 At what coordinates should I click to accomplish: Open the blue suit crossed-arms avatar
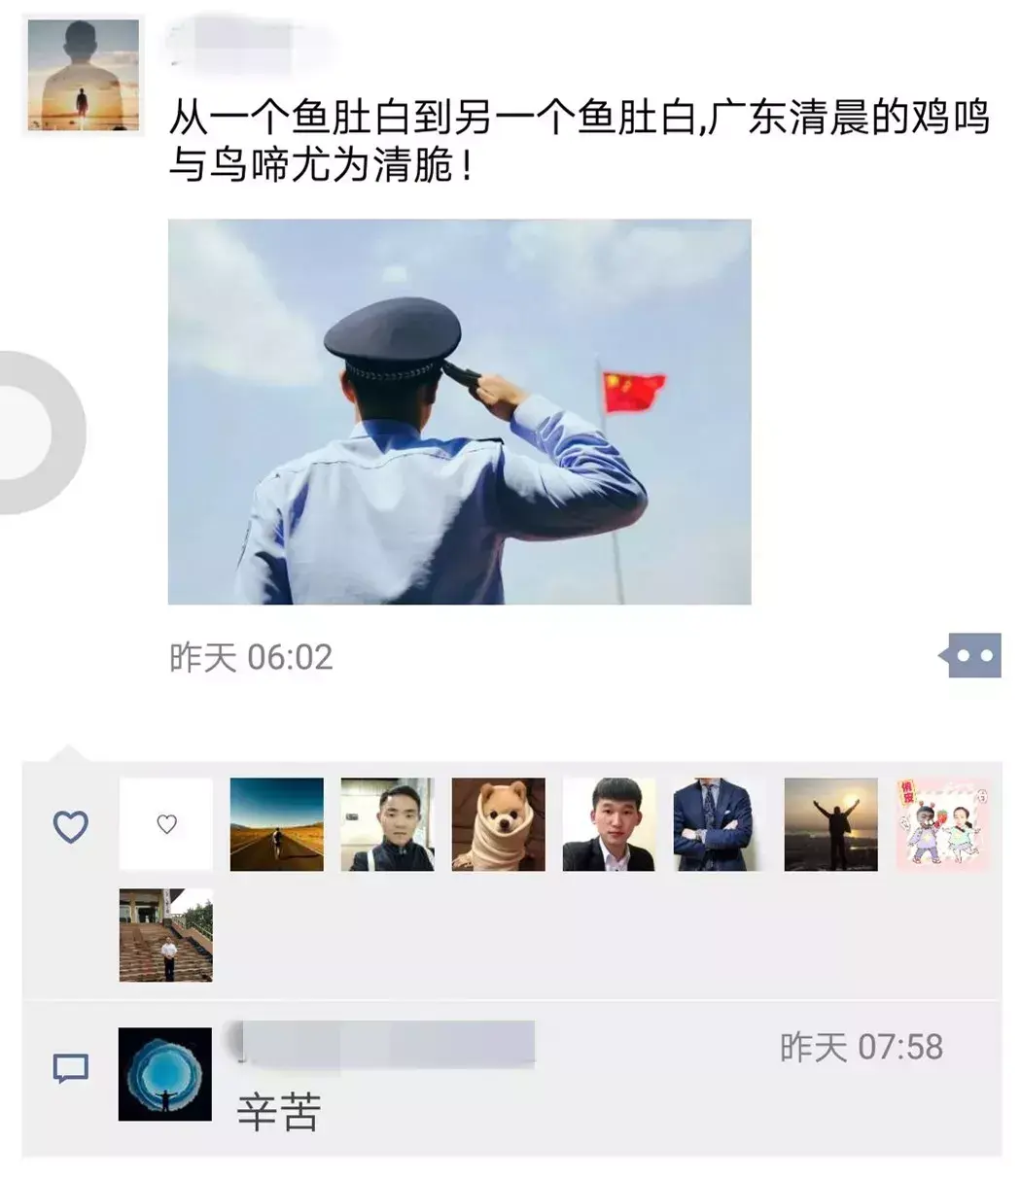coord(721,824)
